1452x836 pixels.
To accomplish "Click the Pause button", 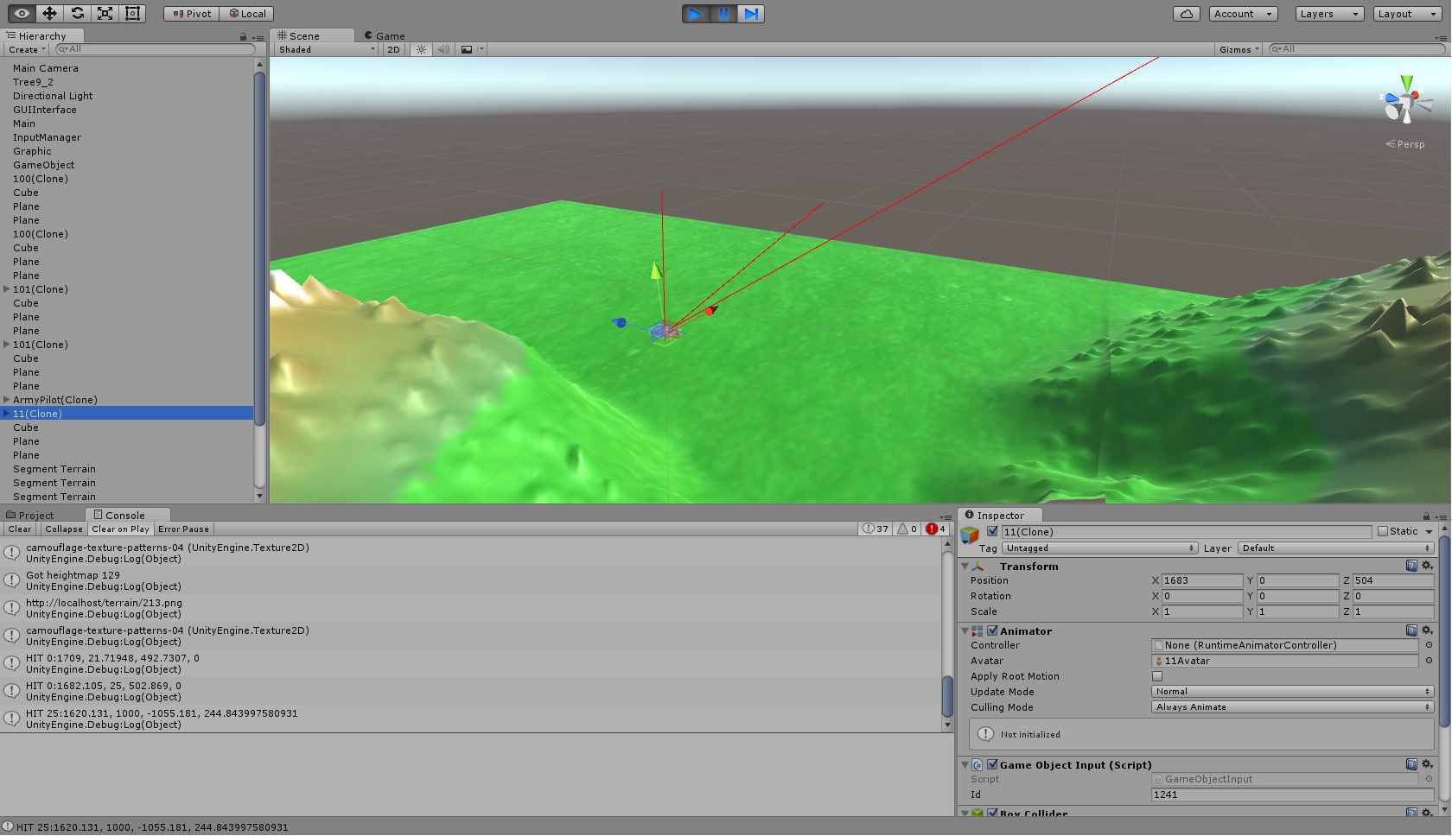I will (x=723, y=14).
